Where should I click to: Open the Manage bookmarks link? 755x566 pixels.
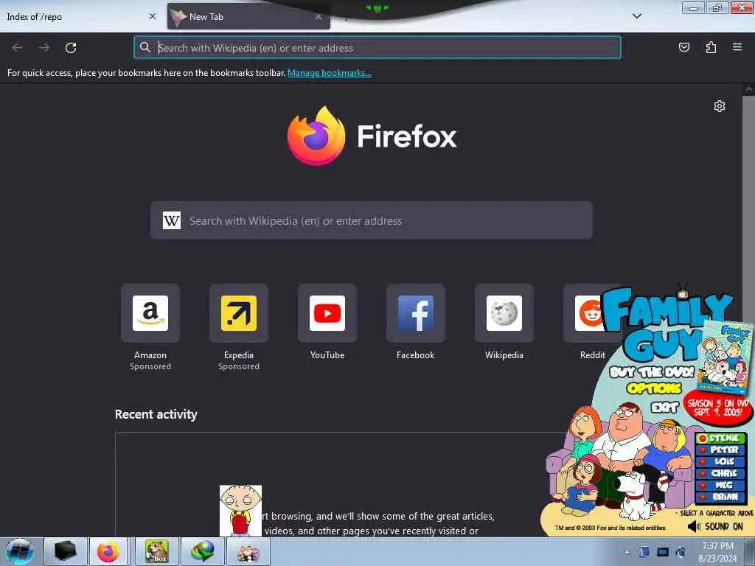pos(330,73)
